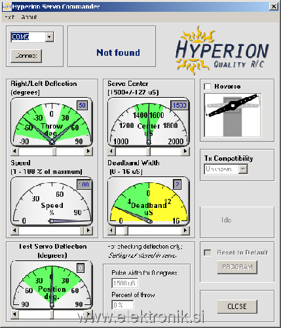This screenshot has height=328, width=281.
Task: Decrease Deadband Width with left arrow
Action: coord(111,230)
